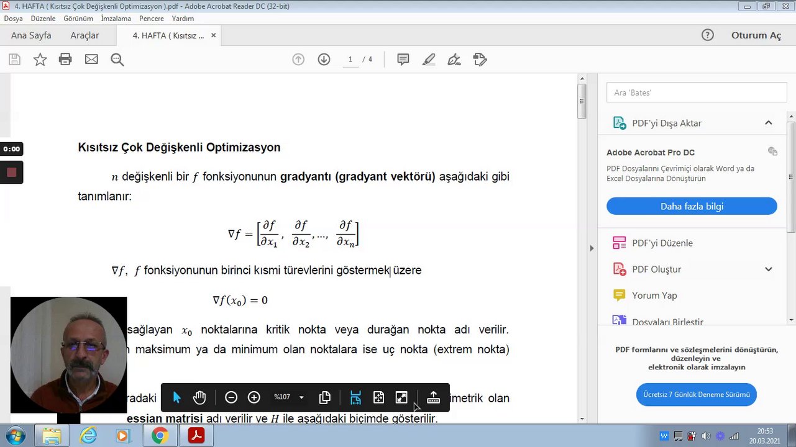Click the Save file icon
The width and height of the screenshot is (796, 447).
(14, 60)
